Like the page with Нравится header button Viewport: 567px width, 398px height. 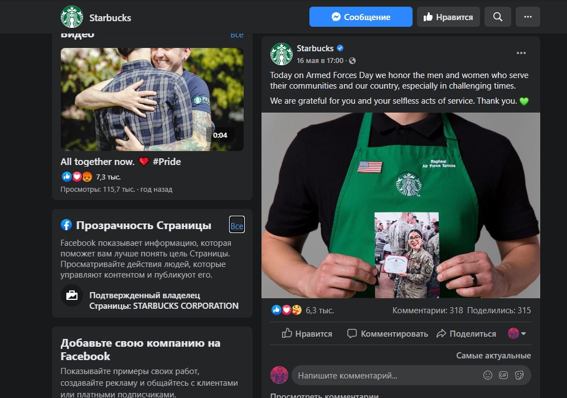(448, 17)
